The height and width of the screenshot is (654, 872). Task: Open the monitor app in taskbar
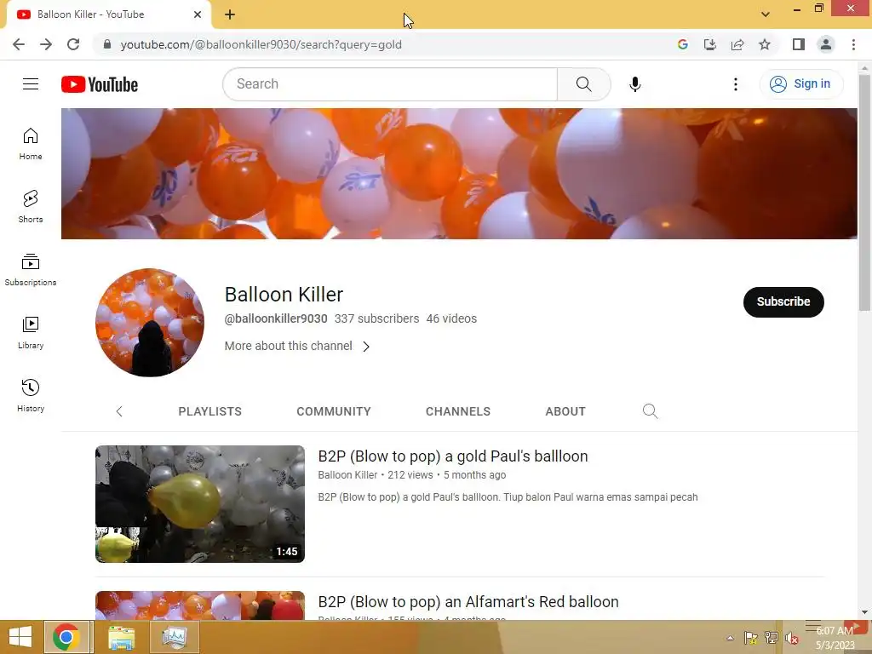click(175, 637)
